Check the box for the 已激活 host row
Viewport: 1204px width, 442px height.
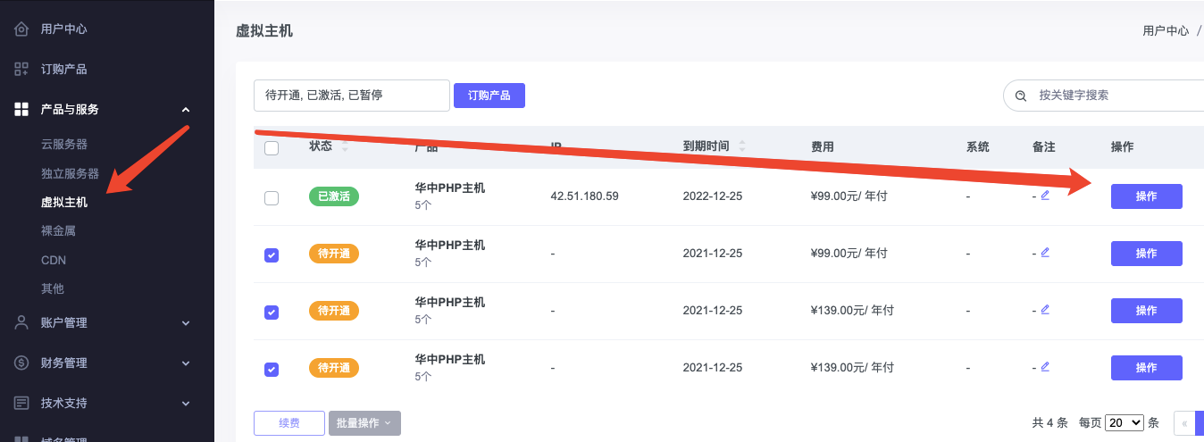tap(272, 198)
